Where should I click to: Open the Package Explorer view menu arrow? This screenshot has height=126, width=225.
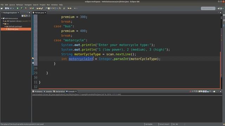point(29,16)
